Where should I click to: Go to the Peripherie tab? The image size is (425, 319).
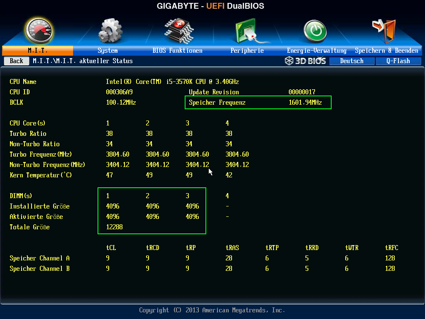coord(247,51)
